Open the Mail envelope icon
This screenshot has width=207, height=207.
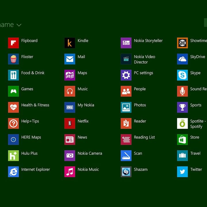click(x=70, y=59)
